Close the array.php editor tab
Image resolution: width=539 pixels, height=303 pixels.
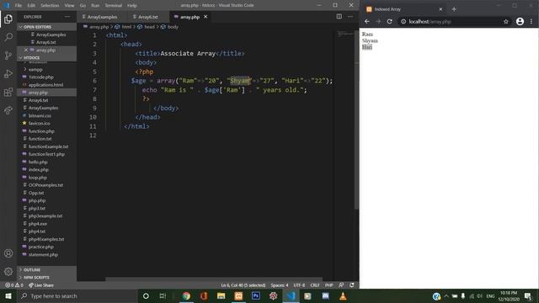[205, 17]
